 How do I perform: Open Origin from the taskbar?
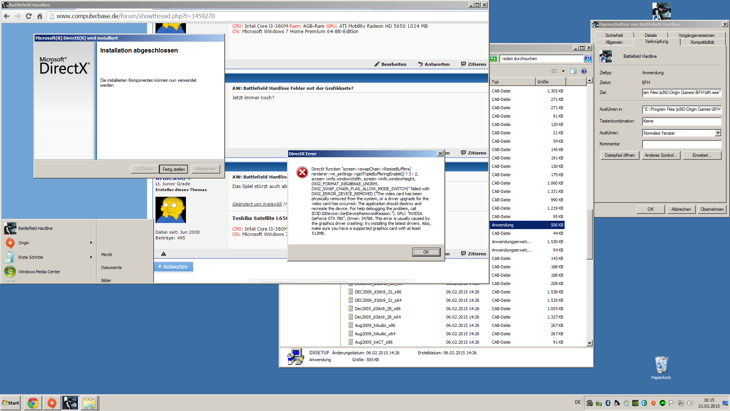pos(52,403)
